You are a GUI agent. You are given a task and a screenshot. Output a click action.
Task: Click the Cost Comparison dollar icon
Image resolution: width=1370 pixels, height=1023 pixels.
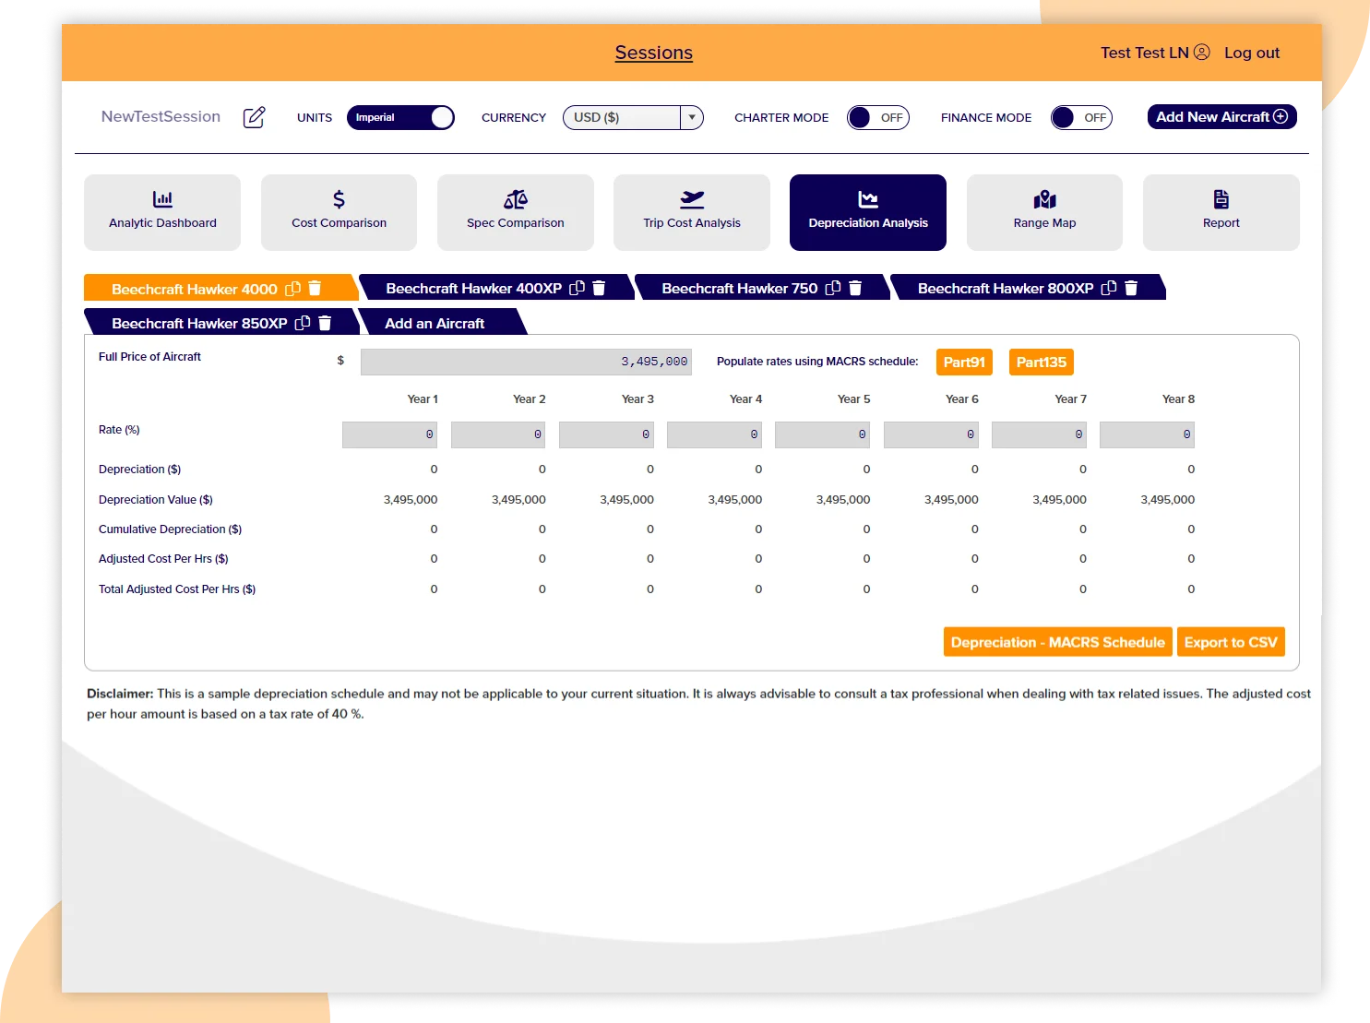339,198
